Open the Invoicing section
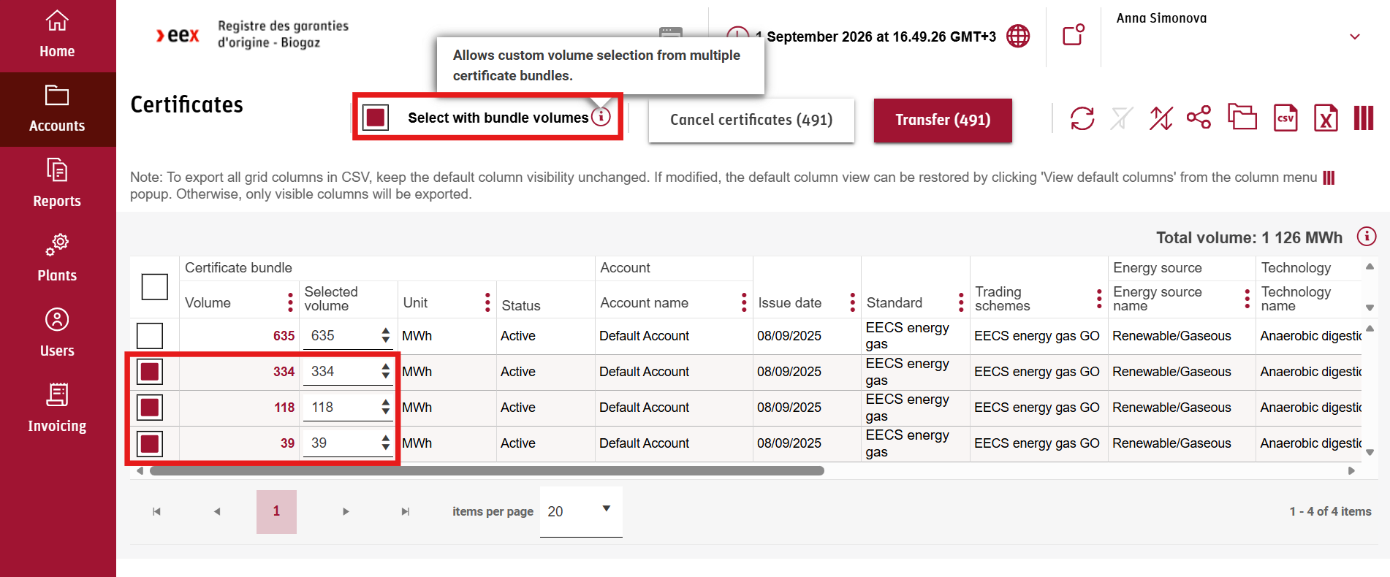This screenshot has width=1390, height=577. click(x=57, y=408)
